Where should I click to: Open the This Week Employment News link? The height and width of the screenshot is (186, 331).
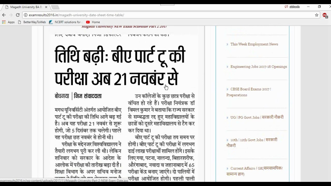(254, 44)
